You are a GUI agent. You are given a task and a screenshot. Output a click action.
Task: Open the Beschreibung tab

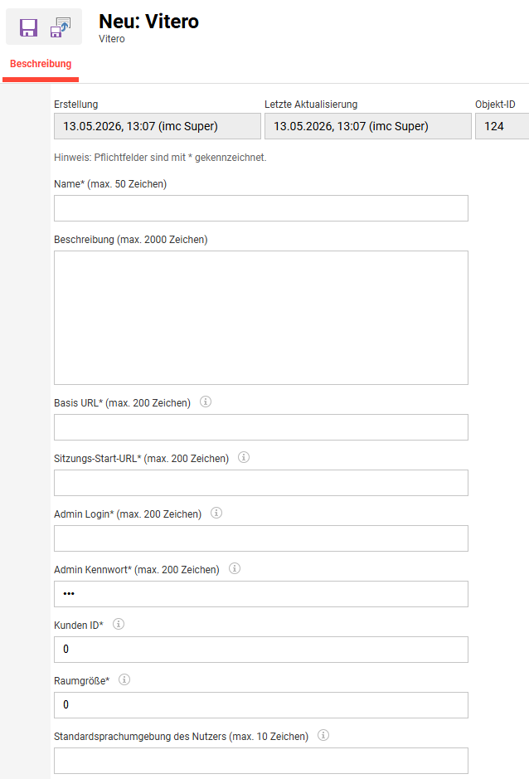coord(41,64)
